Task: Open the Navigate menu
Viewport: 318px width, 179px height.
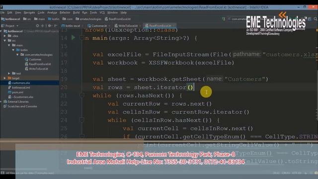Action: click(29, 12)
